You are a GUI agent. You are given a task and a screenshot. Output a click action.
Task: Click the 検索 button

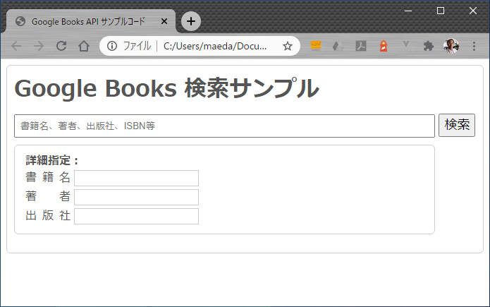click(x=457, y=125)
